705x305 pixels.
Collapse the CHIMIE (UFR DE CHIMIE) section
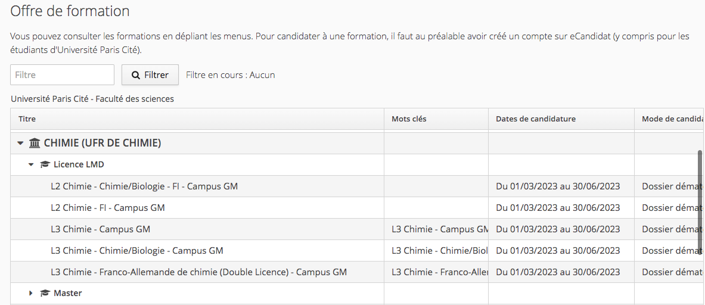tap(20, 144)
